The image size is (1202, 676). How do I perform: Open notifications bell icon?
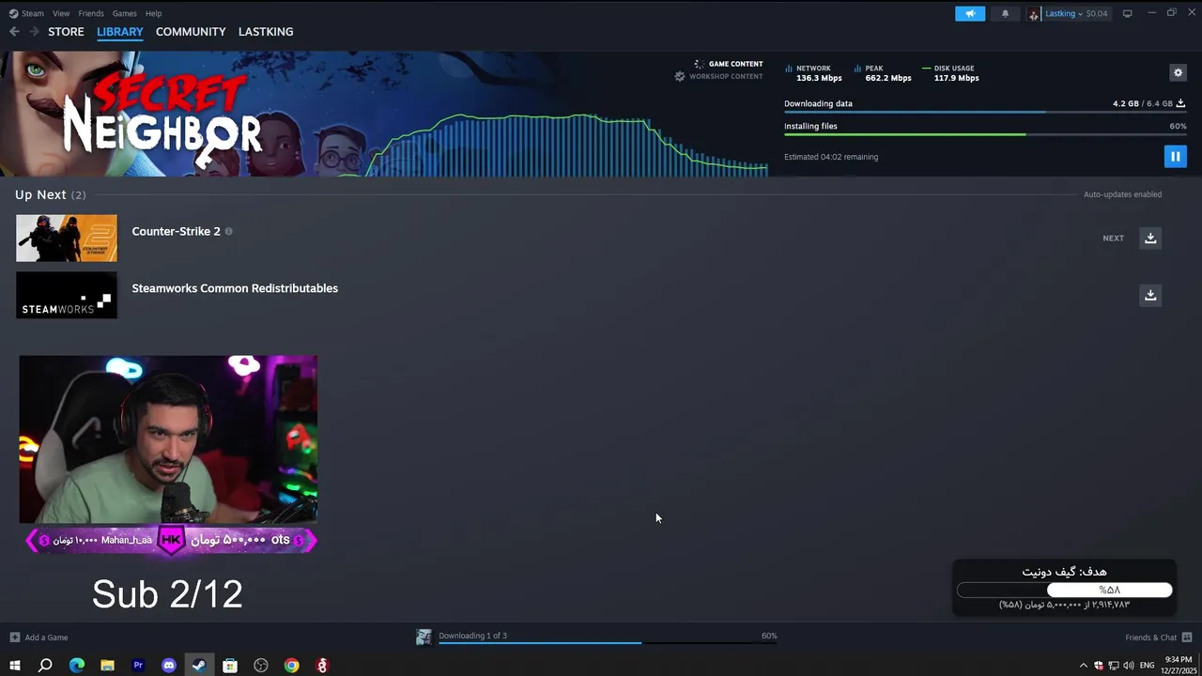[1005, 13]
